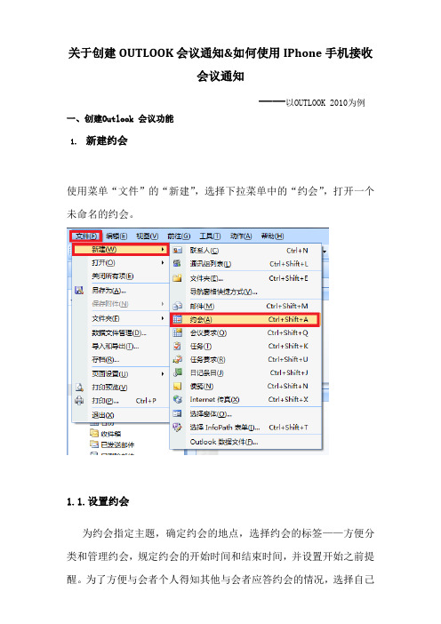The width and height of the screenshot is (441, 624).
Task: Click the heading 1.1. 设置约会
Action: (98, 501)
